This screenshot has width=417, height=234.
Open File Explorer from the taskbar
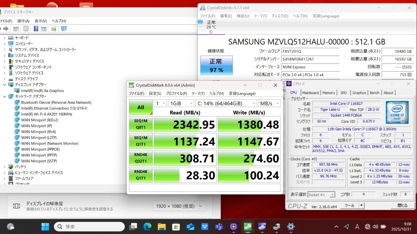click(x=161, y=226)
